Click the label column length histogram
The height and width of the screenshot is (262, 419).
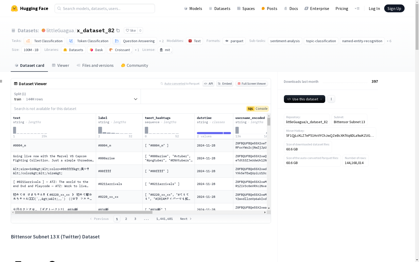pos(115,130)
